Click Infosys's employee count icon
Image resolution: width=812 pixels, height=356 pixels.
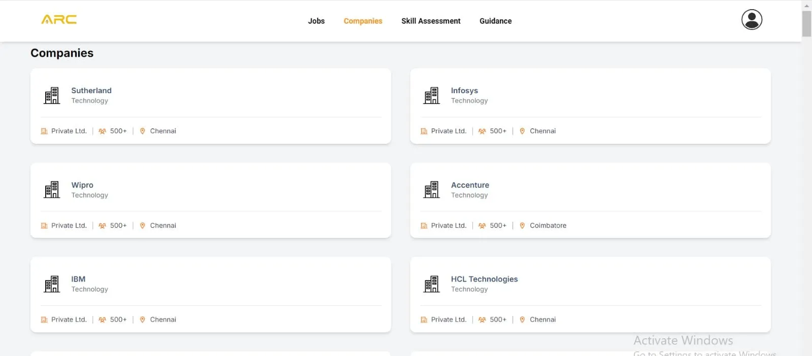coord(482,131)
